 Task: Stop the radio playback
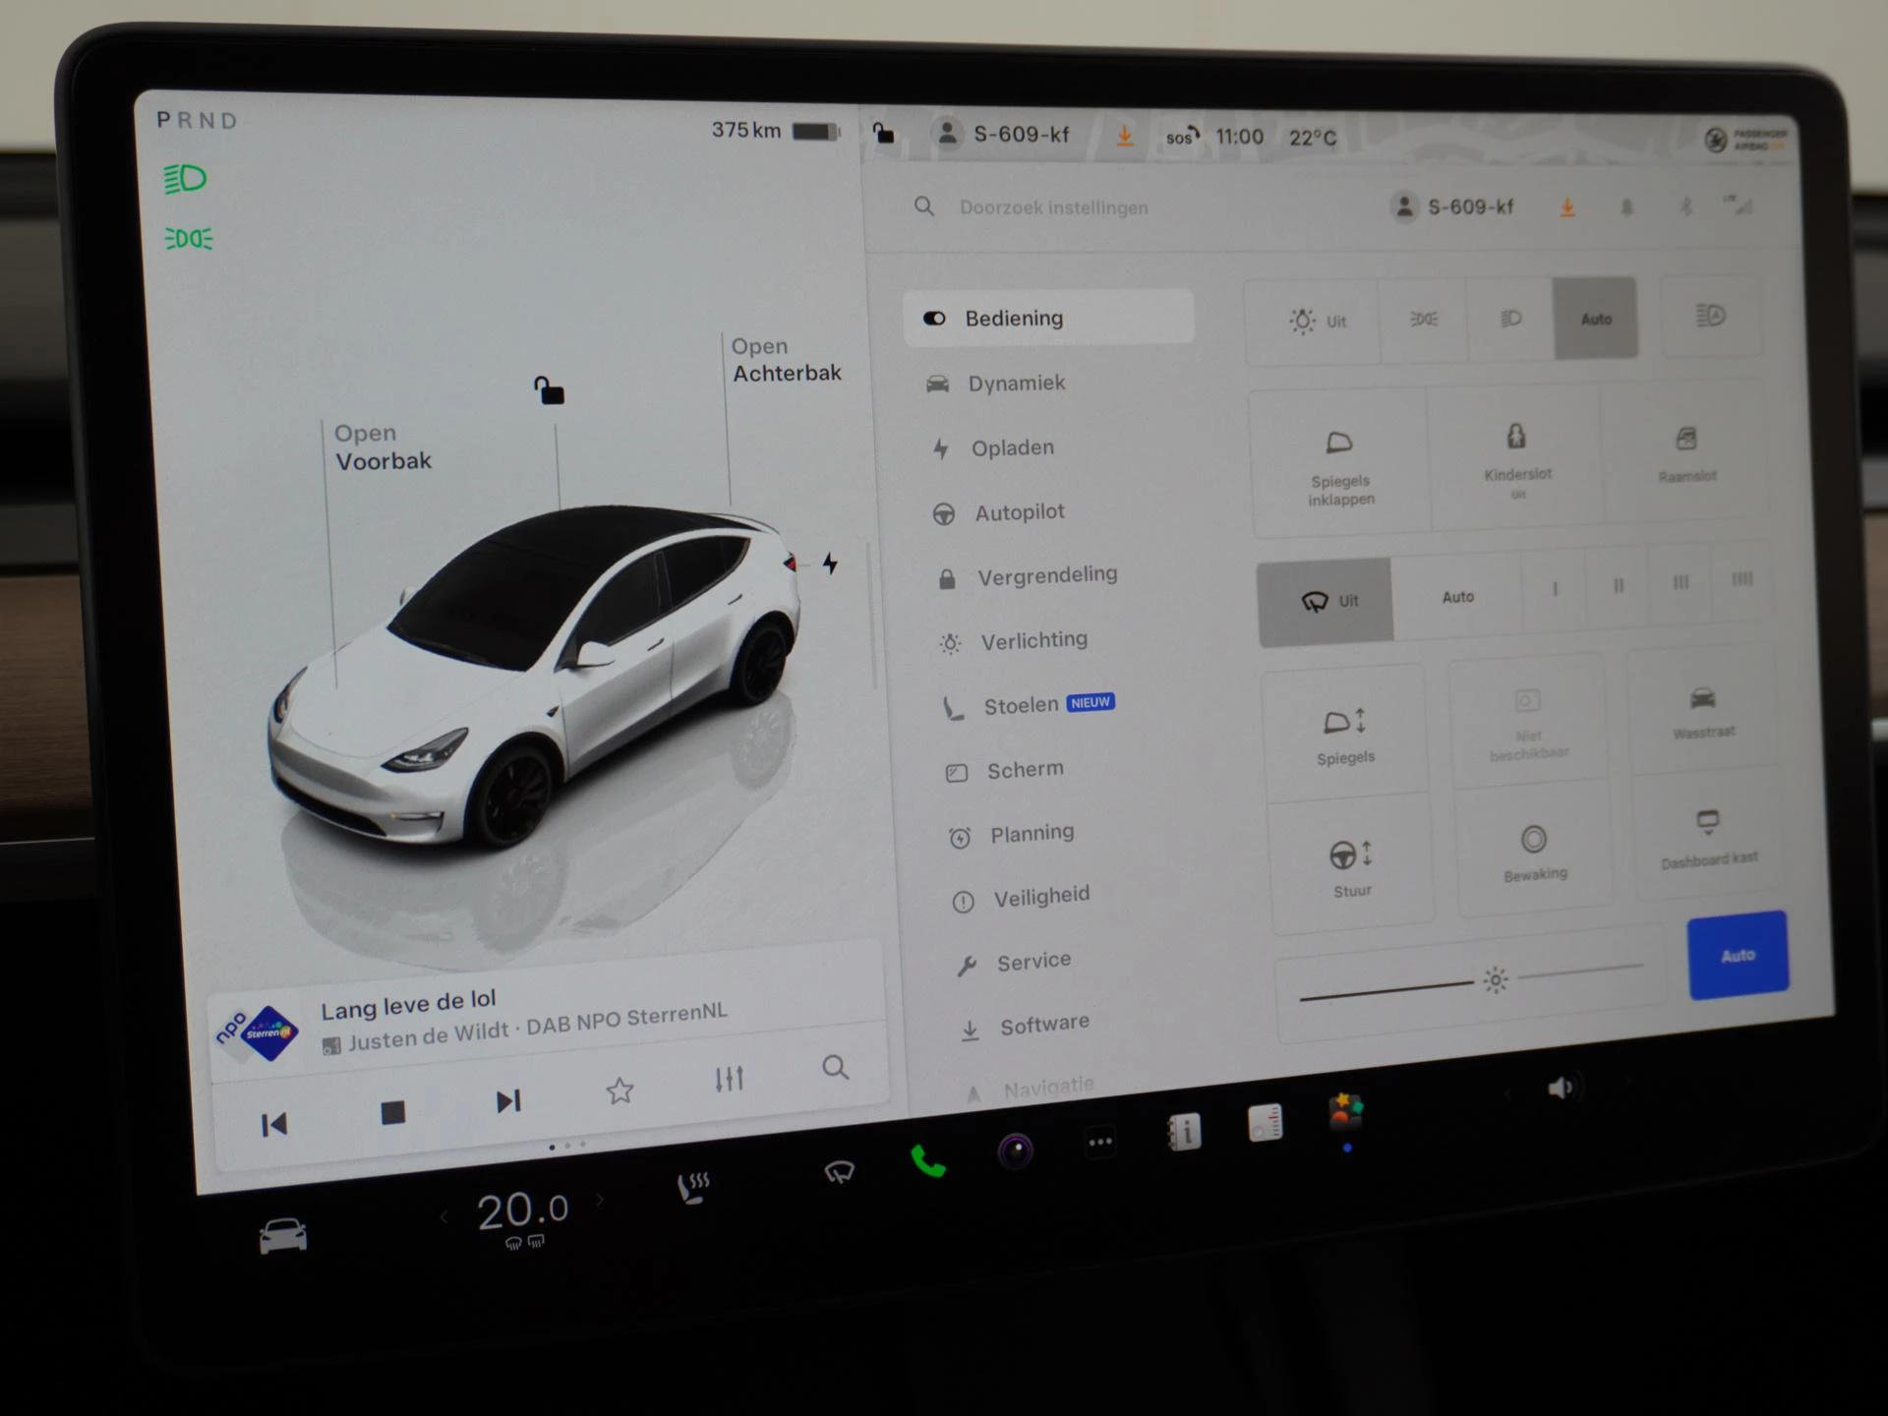[392, 1112]
